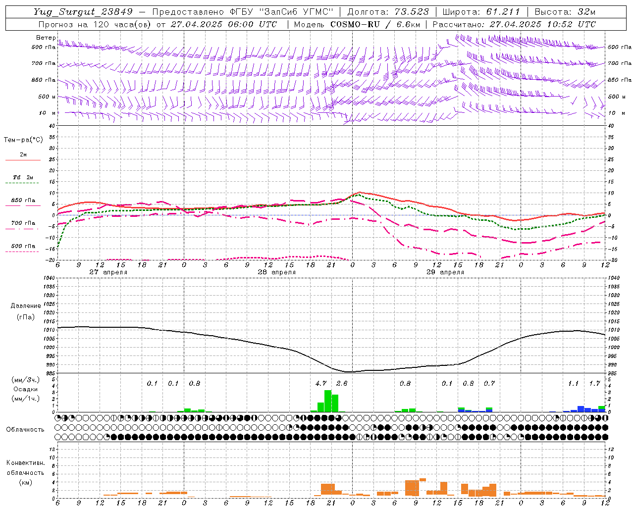The width and height of the screenshot is (634, 507).
Task: Click the 1.1 precipitation total value
Action: click(574, 383)
